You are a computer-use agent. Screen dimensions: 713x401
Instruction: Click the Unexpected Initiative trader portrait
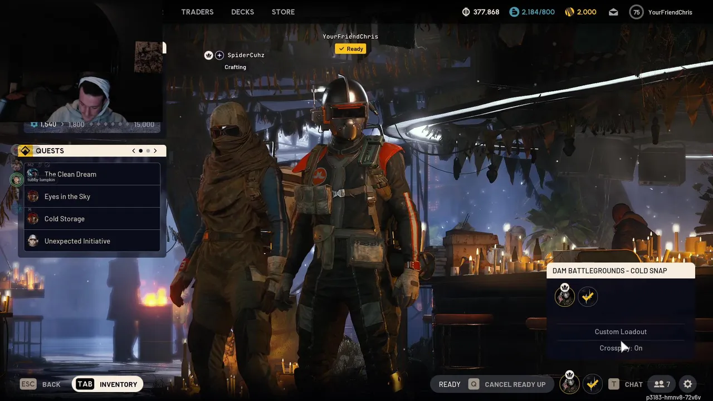point(33,241)
